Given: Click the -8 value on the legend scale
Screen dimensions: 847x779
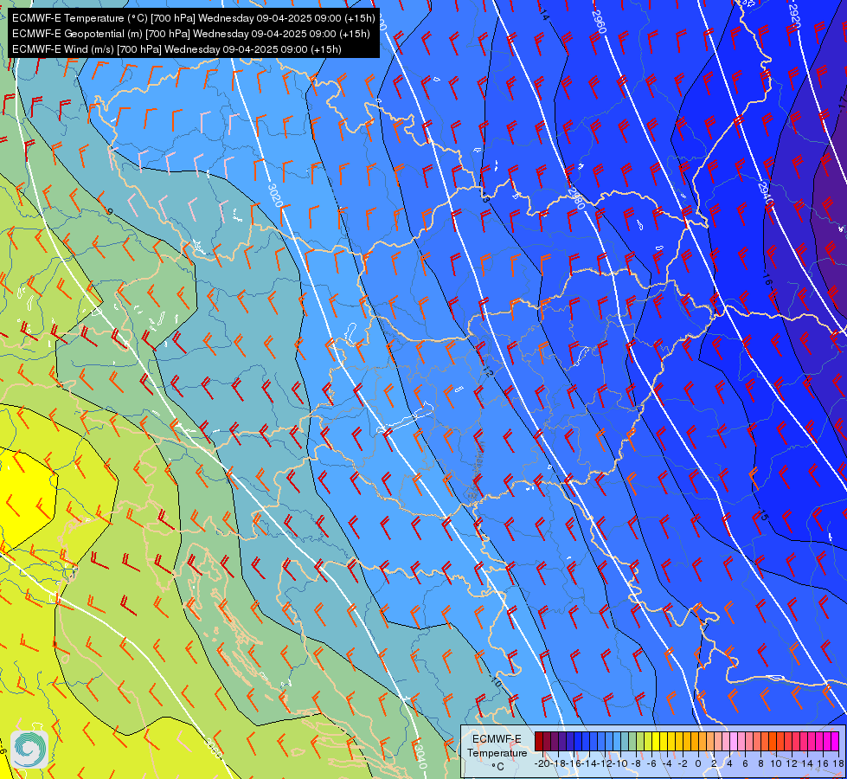Looking at the screenshot, I should 636,763.
